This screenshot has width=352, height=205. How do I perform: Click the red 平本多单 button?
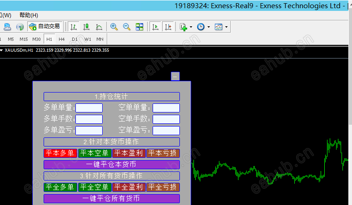pos(60,153)
